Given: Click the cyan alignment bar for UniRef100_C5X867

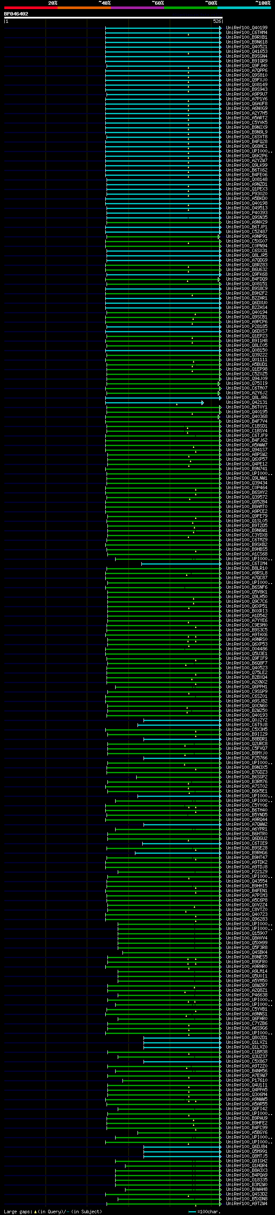Looking at the screenshot, I should click(182, 1062).
